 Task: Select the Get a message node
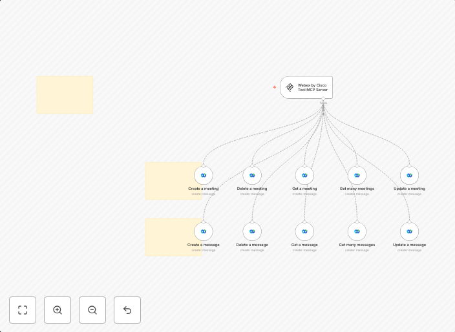[304, 231]
